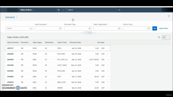Click the header Search input field
This screenshot has height=97, width=173.
[91, 10]
